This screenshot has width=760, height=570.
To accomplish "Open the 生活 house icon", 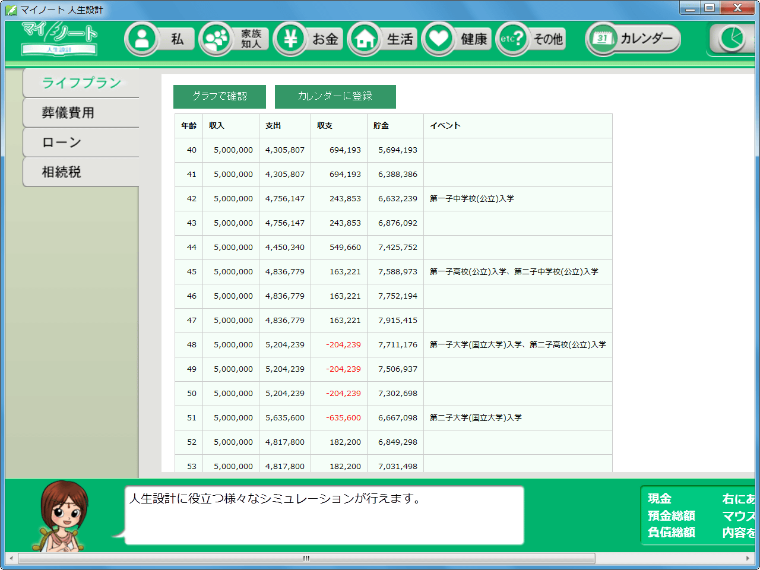I will (x=365, y=39).
